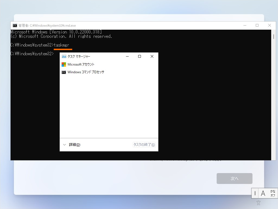278x209 pixels.
Task: Open the accessibility tools person icon
Action: [258, 202]
